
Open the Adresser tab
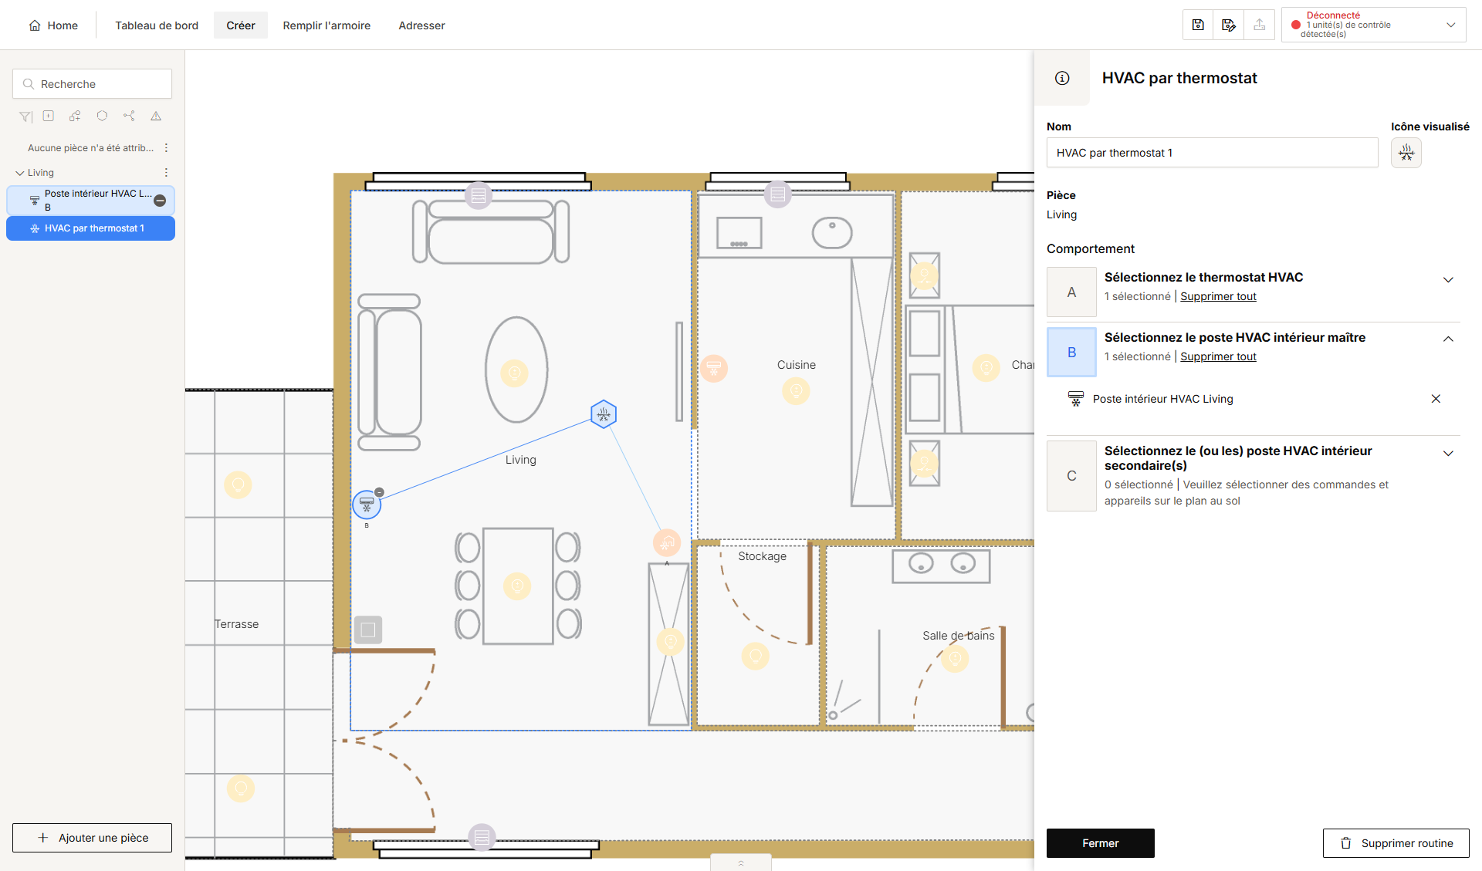coord(421,25)
